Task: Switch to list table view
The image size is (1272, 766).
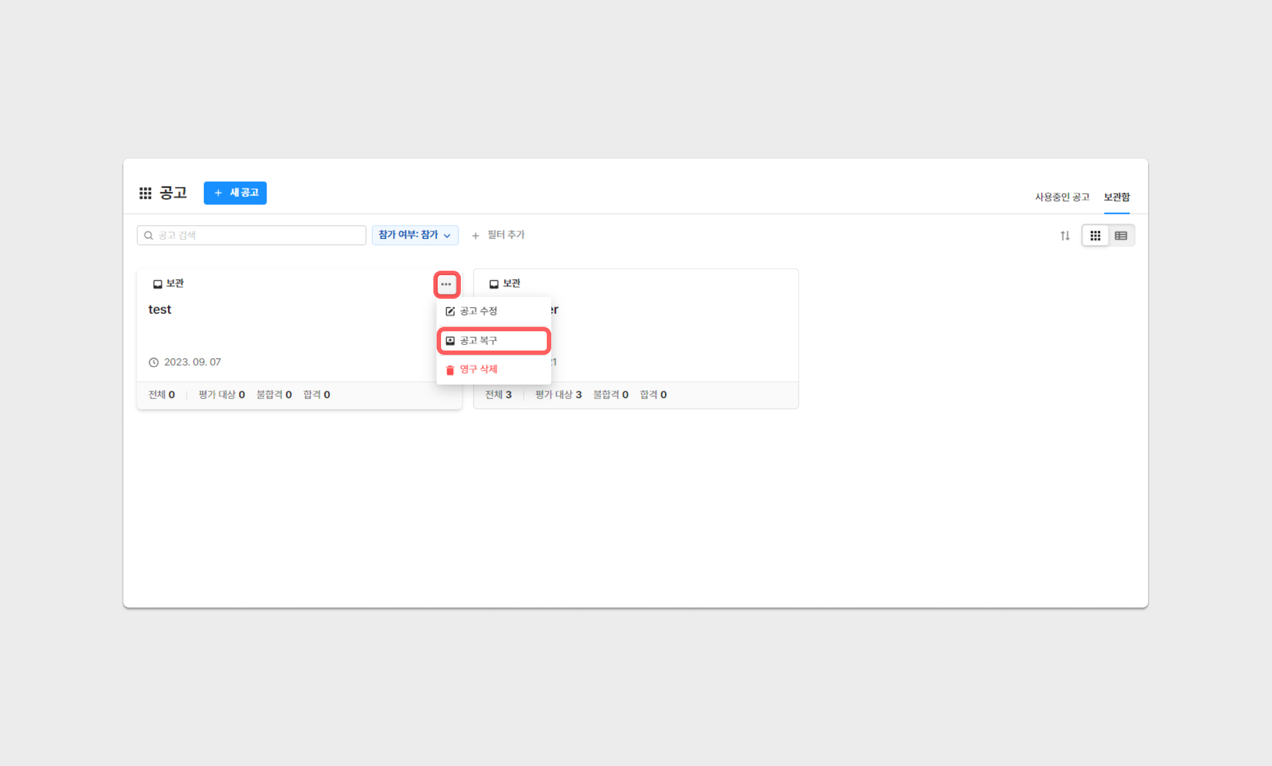Action: 1121,236
